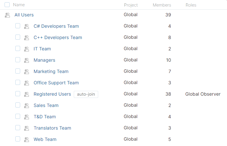Click the Global project cell for Translators Team
Screen dimensions: 227x146
point(131,128)
